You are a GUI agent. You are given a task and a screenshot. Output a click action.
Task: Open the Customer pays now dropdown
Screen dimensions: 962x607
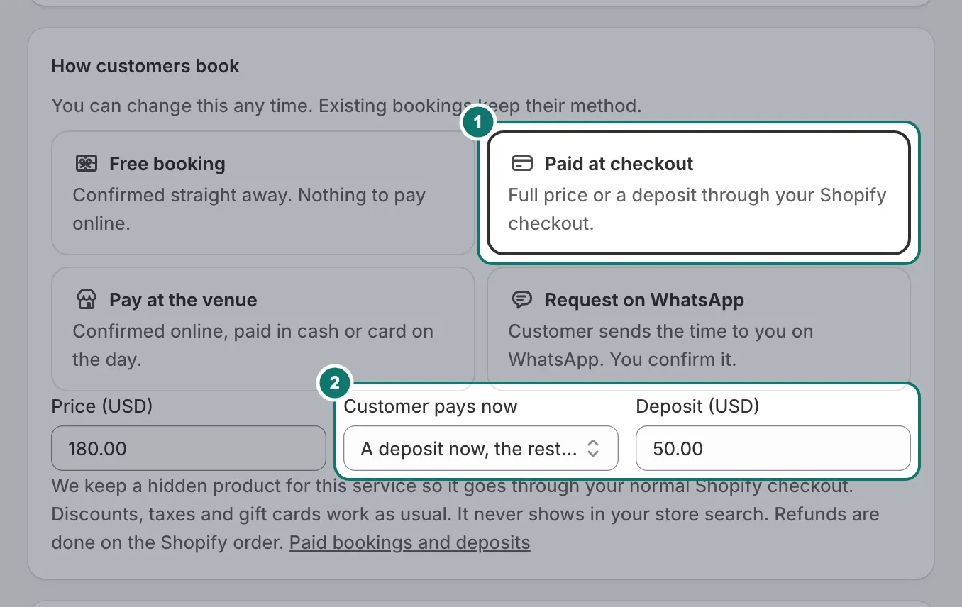481,448
